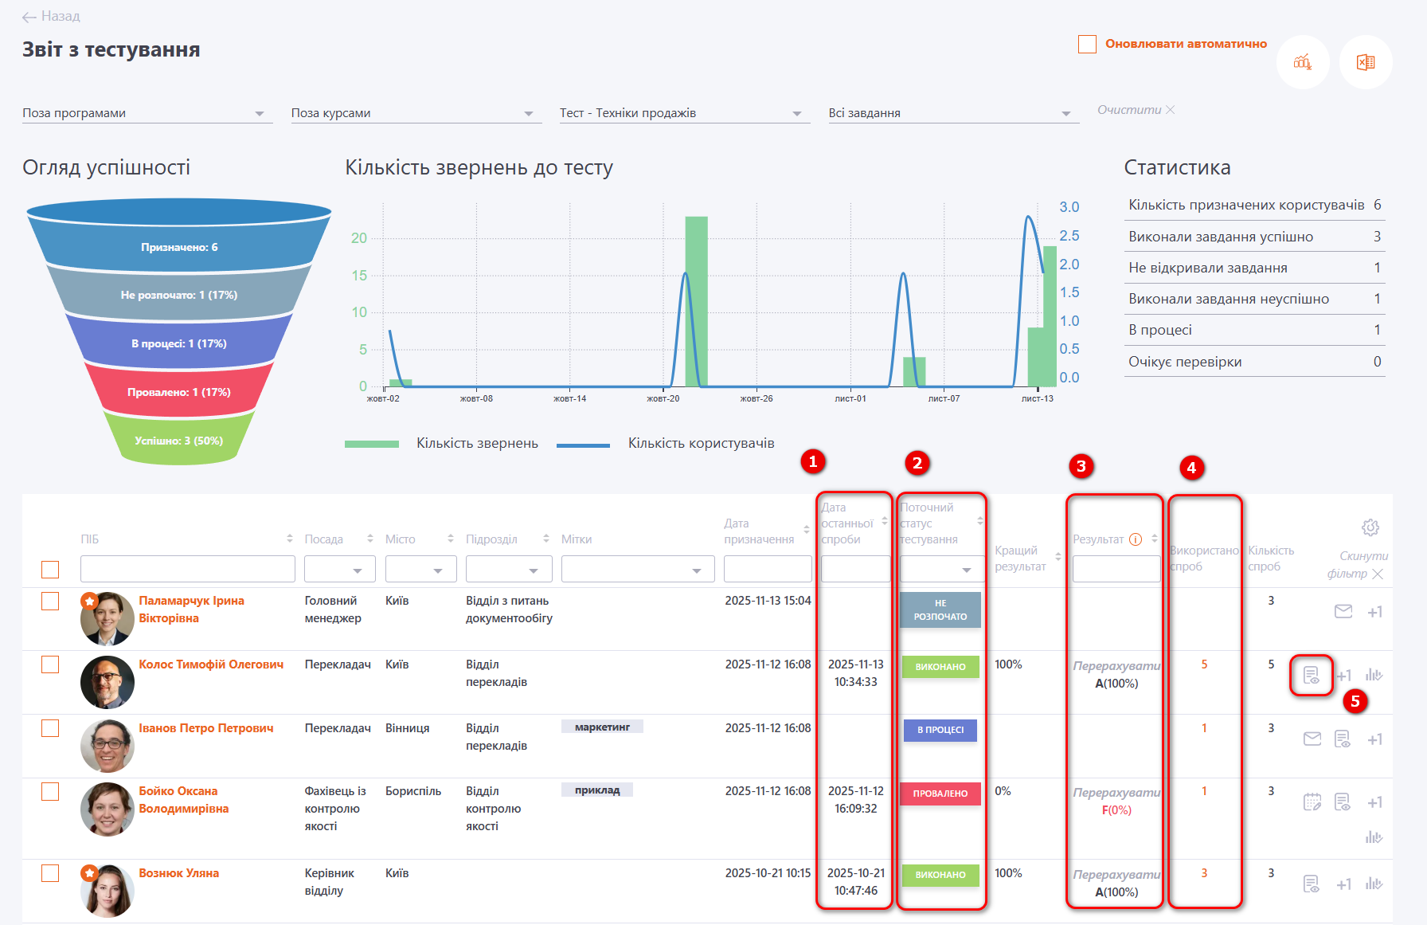Screen dimensions: 1427x925
Task: Click calendar edit icon for Бойко Оксана
Action: tap(1312, 802)
